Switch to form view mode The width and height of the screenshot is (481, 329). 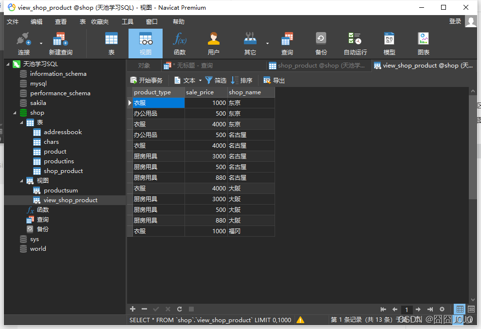tap(471, 309)
